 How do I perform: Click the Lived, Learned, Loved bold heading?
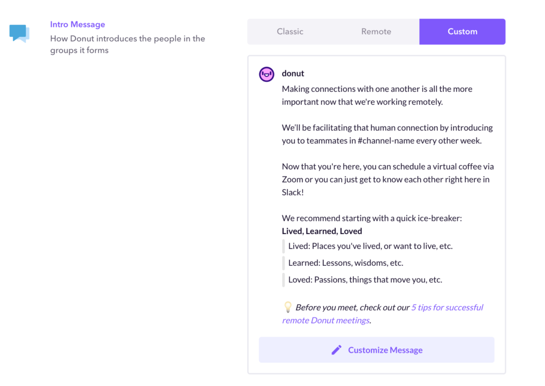coord(322,231)
